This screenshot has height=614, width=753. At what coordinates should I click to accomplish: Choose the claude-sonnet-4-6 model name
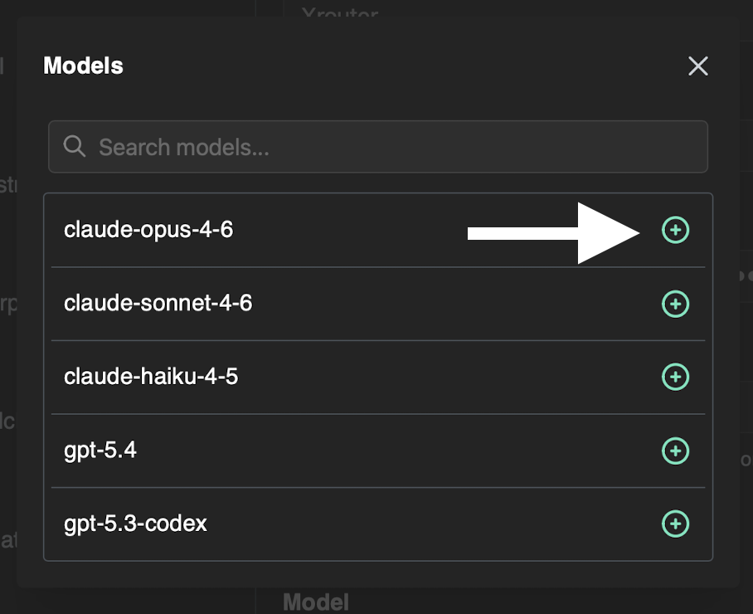[158, 304]
